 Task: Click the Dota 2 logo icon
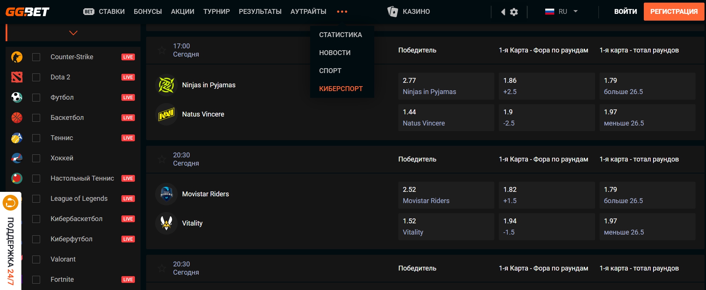[17, 77]
